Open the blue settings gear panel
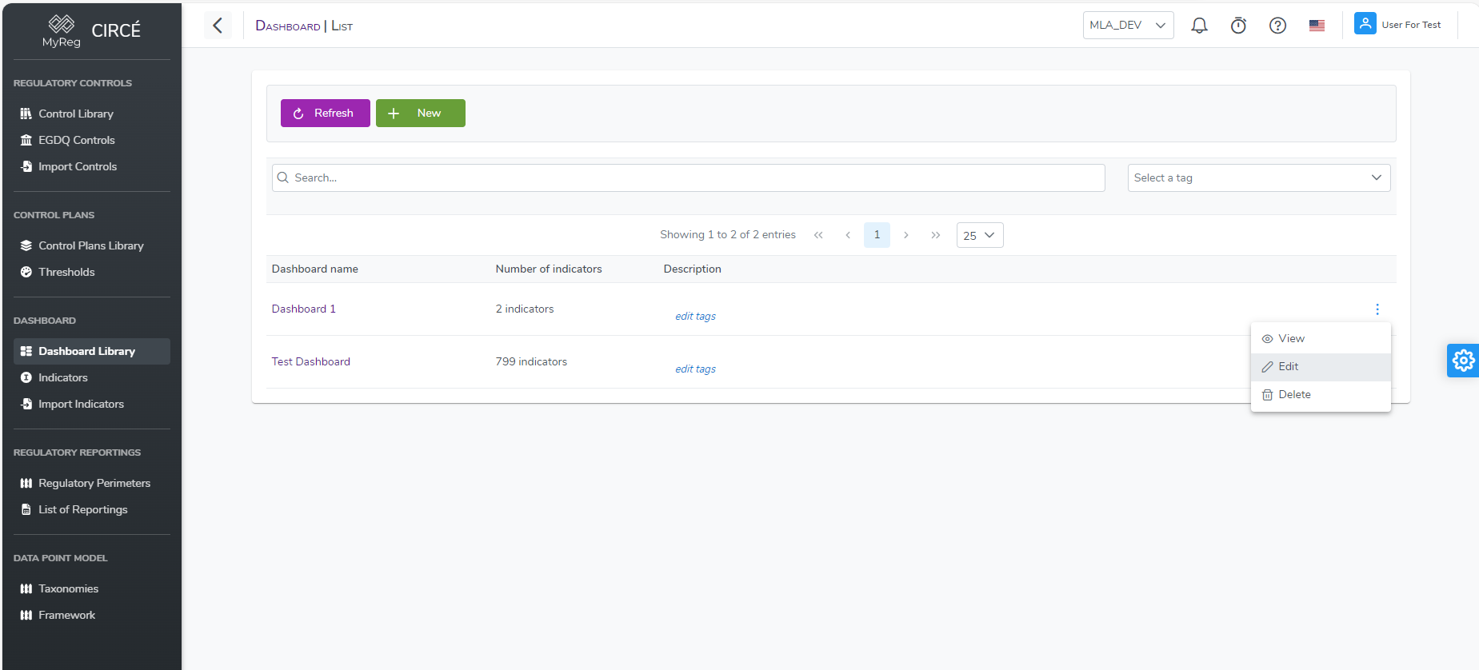Viewport: 1479px width, 670px height. (x=1462, y=361)
